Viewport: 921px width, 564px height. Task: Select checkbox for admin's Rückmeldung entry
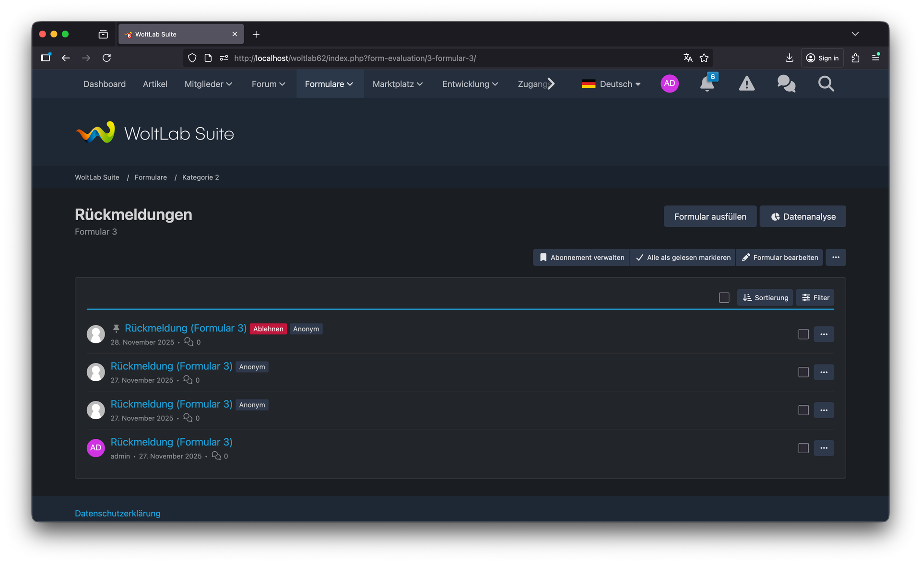tap(803, 448)
